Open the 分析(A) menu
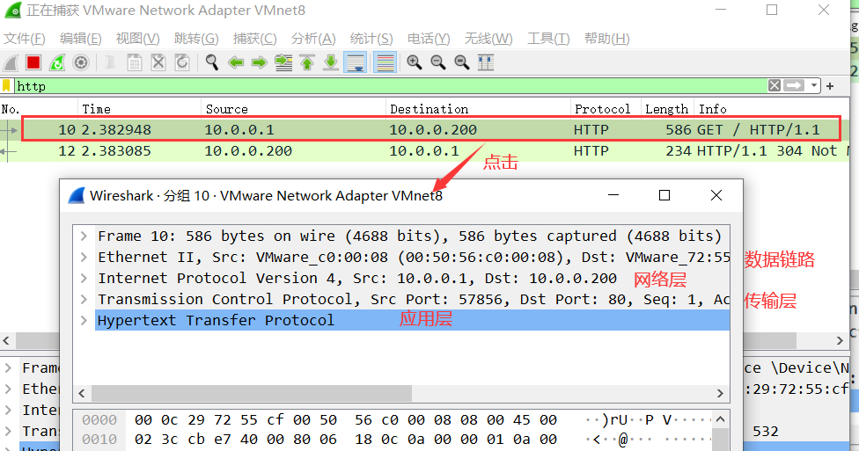This screenshot has height=451, width=859. [313, 39]
